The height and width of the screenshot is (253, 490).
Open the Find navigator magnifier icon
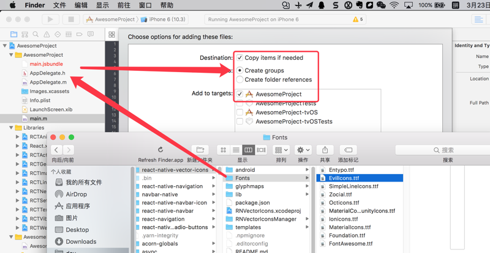[x=36, y=34]
